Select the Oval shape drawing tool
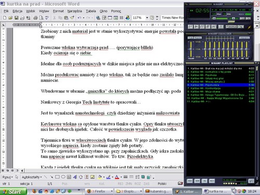 click(x=63, y=177)
